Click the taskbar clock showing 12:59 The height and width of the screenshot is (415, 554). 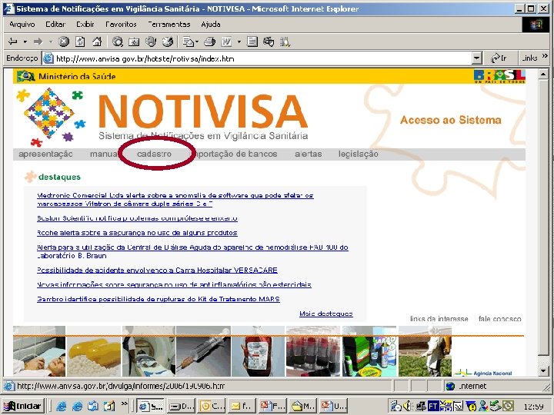[533, 407]
